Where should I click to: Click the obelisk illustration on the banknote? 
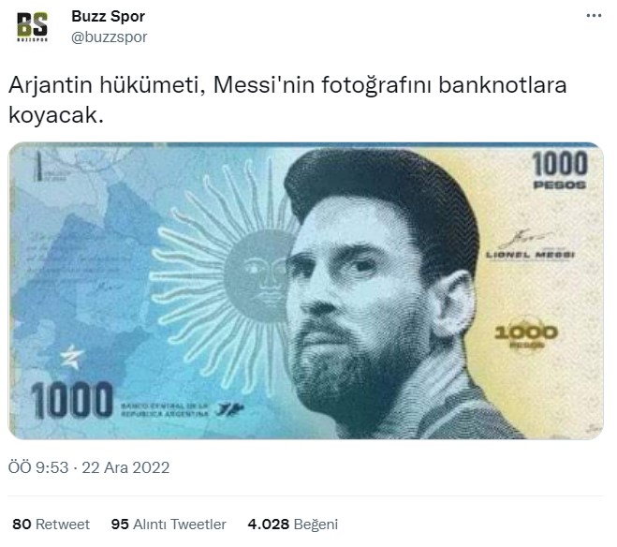37,167
